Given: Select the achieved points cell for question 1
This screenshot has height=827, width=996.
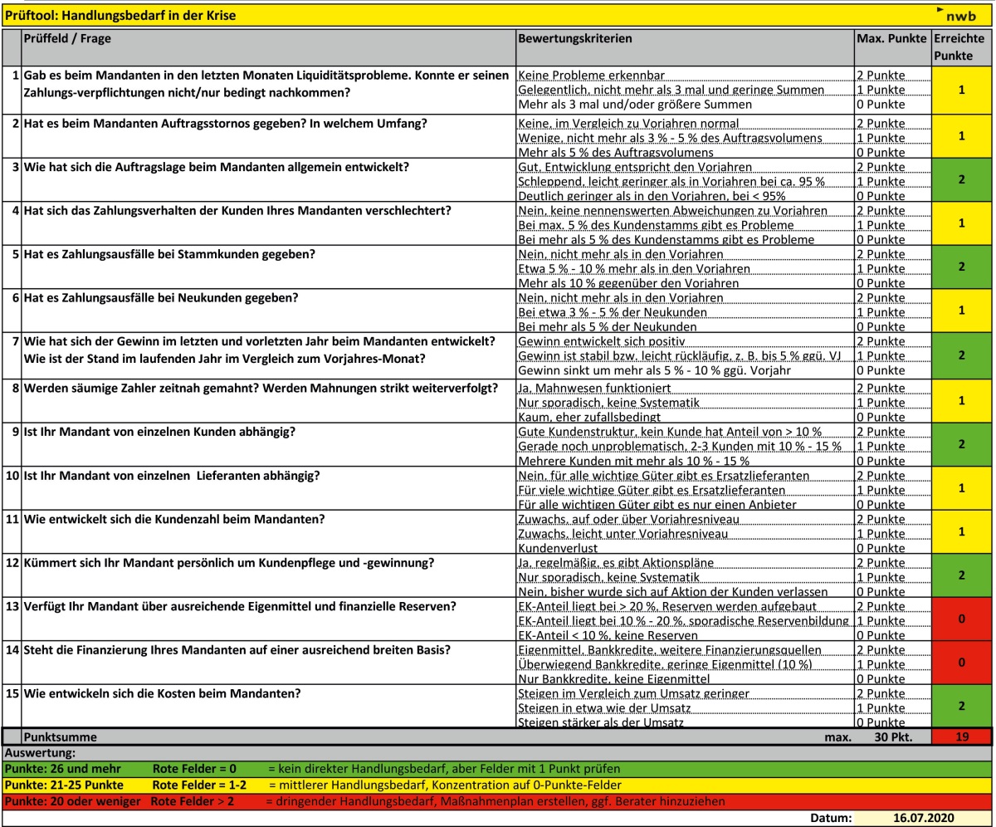Looking at the screenshot, I should 960,90.
